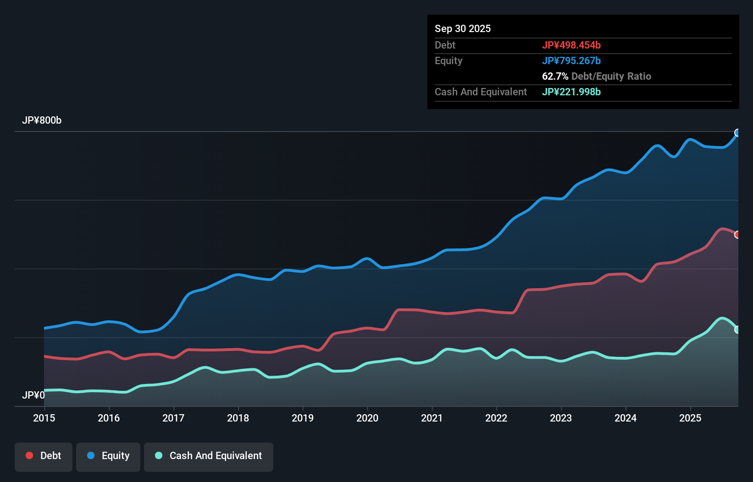Image resolution: width=753 pixels, height=482 pixels.
Task: Click the 2020 x-axis label
Action: coord(367,418)
